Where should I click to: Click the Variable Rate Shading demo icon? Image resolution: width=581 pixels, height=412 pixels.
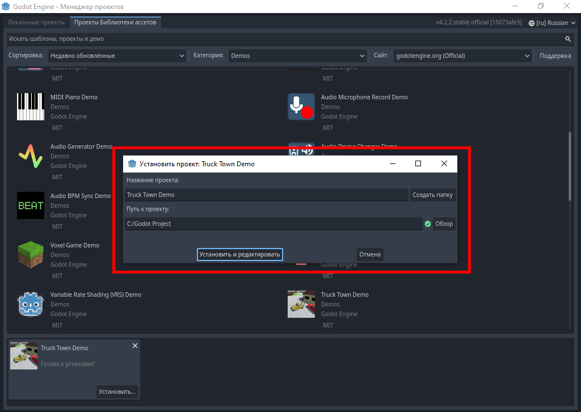[31, 304]
